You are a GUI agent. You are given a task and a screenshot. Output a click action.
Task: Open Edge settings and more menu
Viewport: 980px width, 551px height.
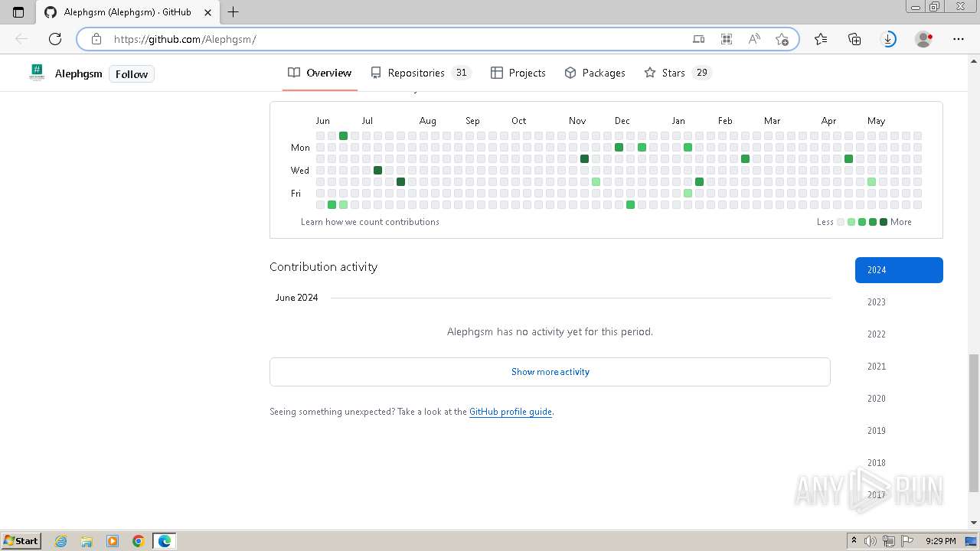(x=959, y=39)
